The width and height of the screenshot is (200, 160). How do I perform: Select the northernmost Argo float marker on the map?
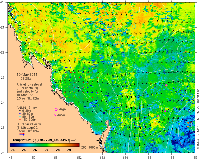(x=166, y=85)
